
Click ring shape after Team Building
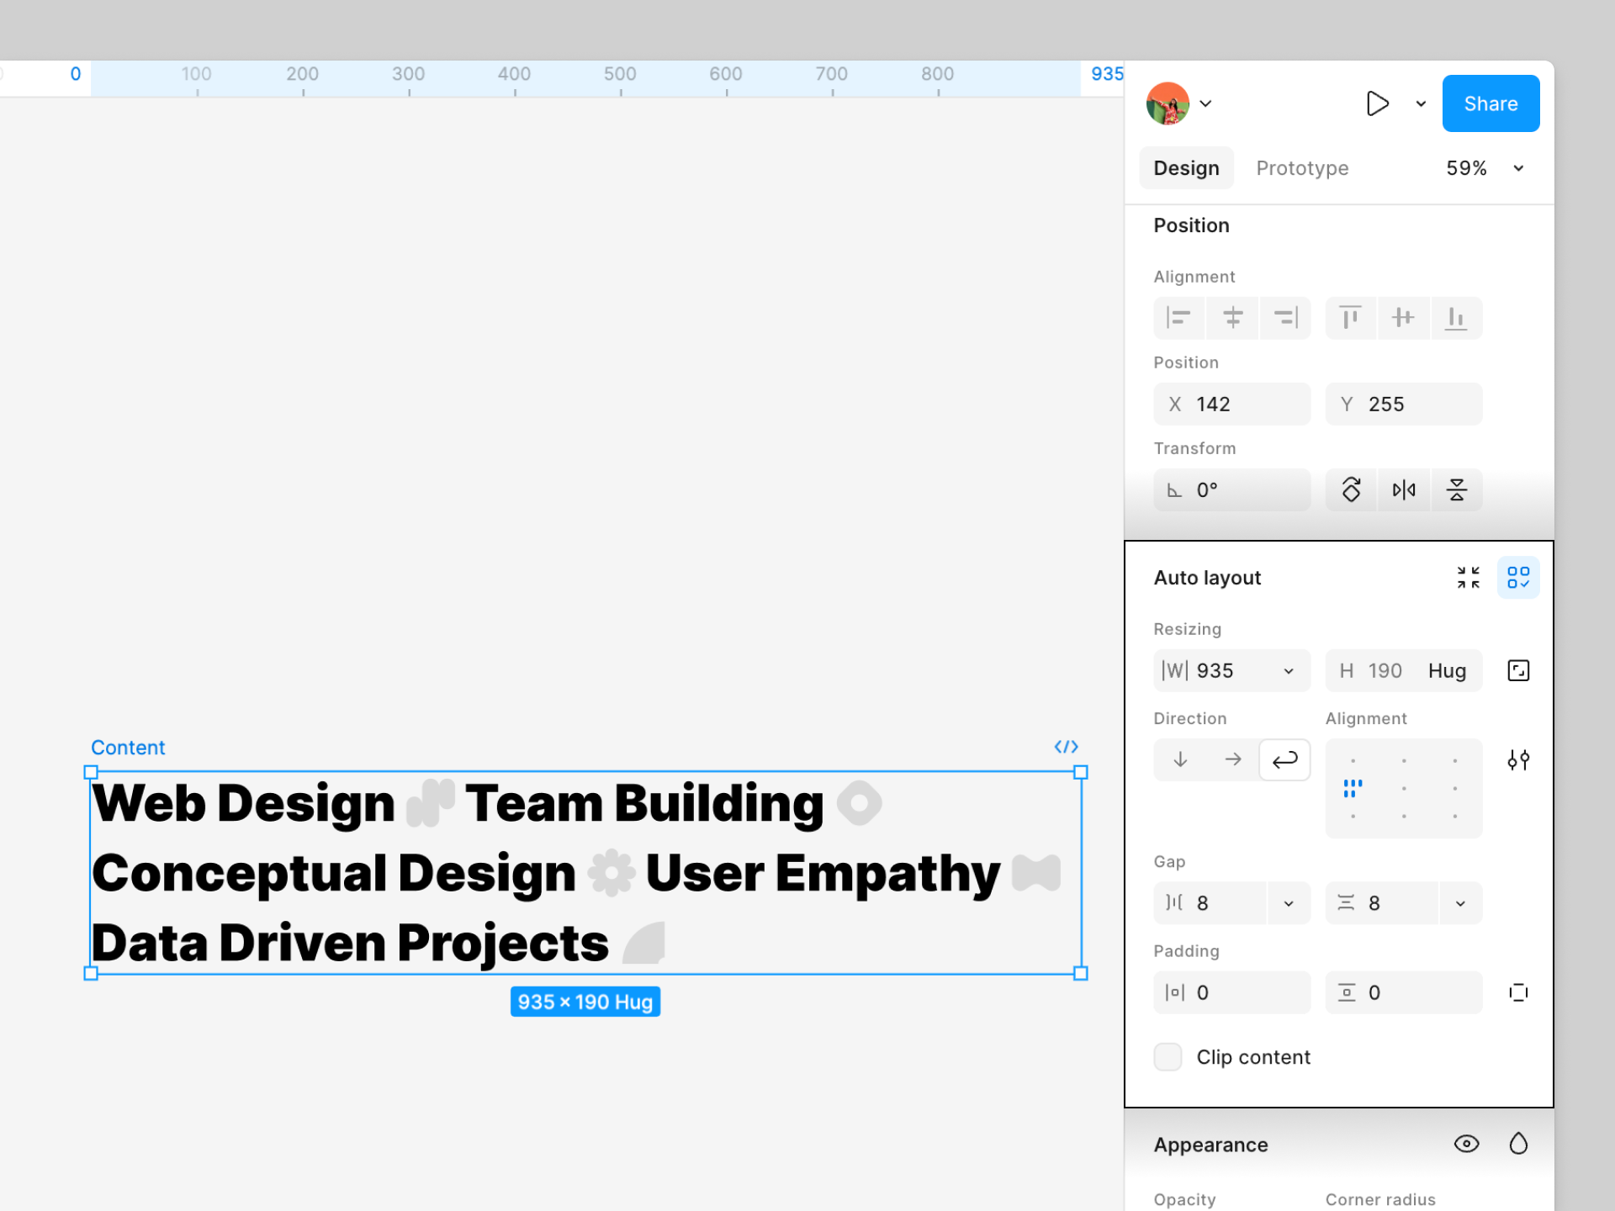859,803
